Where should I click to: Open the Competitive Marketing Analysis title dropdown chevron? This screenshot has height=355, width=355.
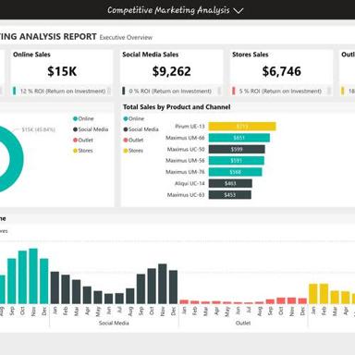point(239,11)
